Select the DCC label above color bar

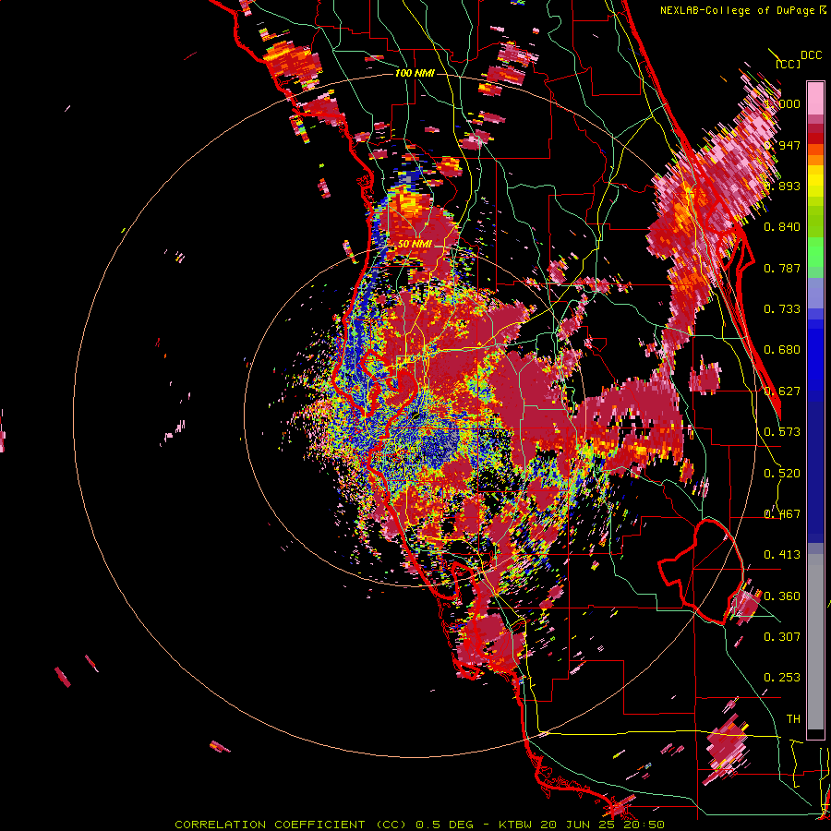(x=811, y=55)
